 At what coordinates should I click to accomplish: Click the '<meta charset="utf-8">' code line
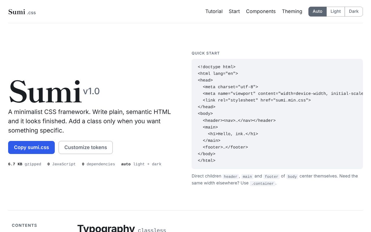[230, 87]
